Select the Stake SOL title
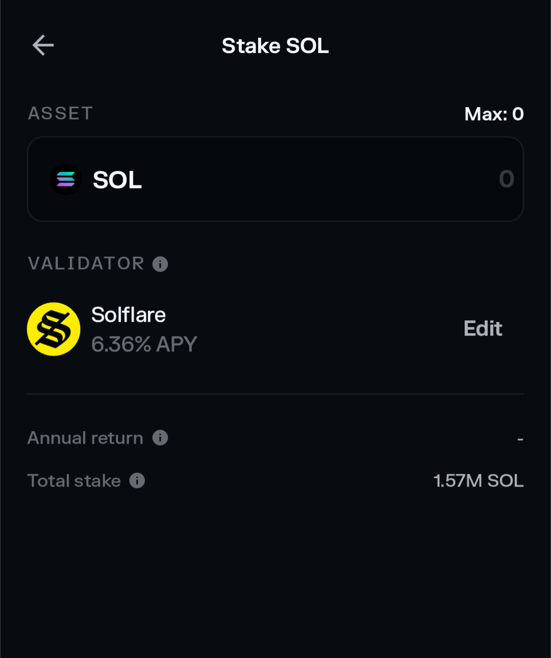 click(x=275, y=45)
